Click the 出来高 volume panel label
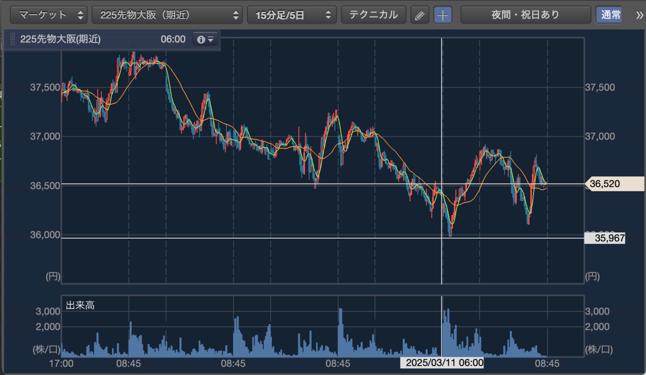Viewport: 646px width, 375px height. 80,305
